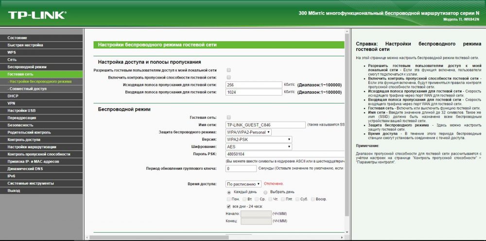Click the Беспроводной режим section heading
Screen dimensions: 486x241
[124, 109]
